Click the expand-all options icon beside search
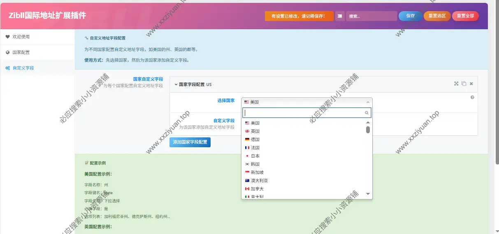This screenshot has height=234, width=499. coord(340,16)
